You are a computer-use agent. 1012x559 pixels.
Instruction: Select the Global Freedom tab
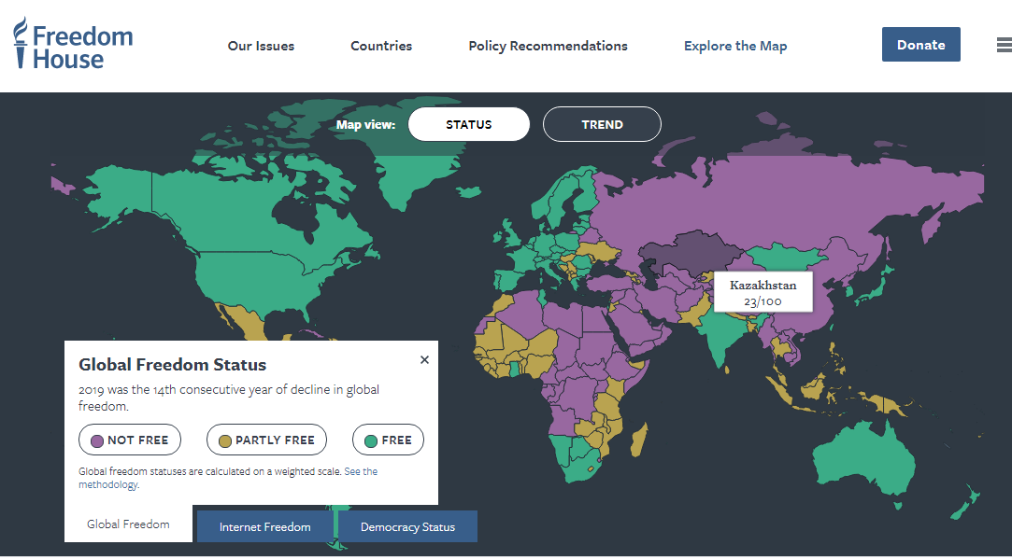(128, 524)
